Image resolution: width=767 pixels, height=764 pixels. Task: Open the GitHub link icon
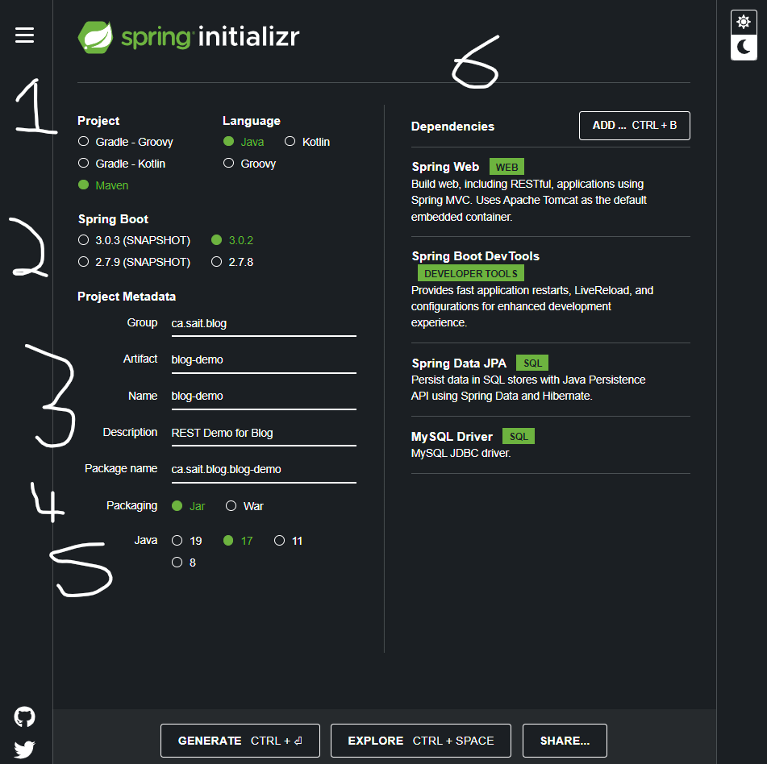pos(24,716)
